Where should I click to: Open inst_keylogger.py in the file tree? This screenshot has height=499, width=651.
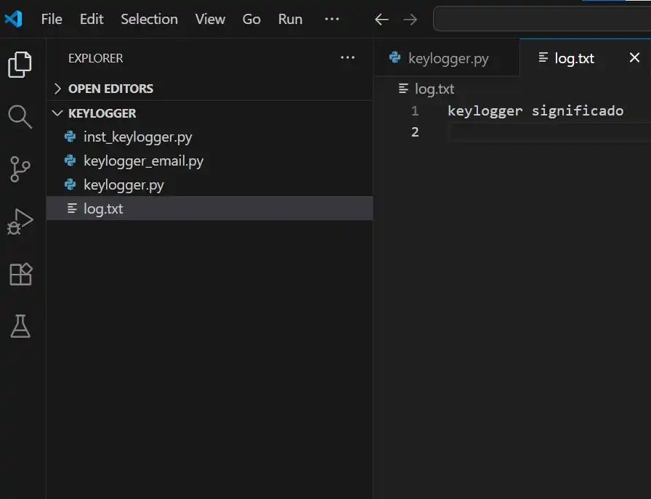[x=137, y=137]
